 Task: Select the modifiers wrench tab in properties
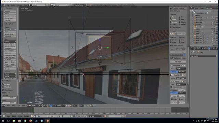click(209, 49)
